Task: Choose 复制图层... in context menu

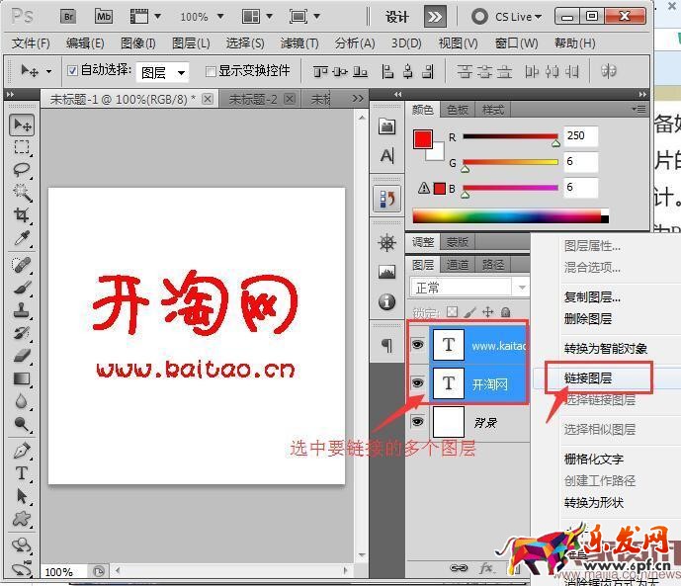Action: point(592,297)
